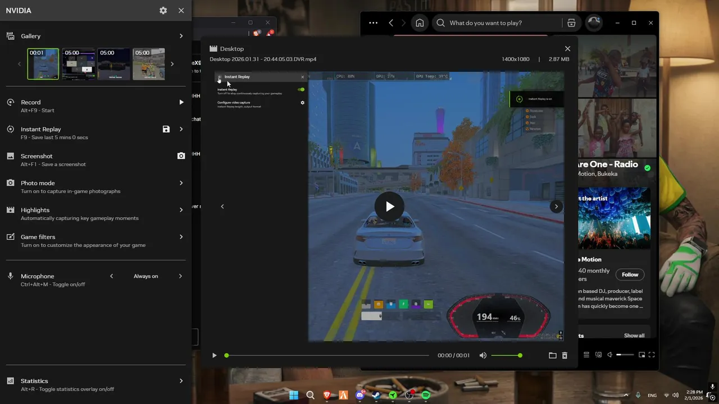Open NVIDIA overlay settings gear
Viewport: 719px width, 404px height.
tap(163, 11)
